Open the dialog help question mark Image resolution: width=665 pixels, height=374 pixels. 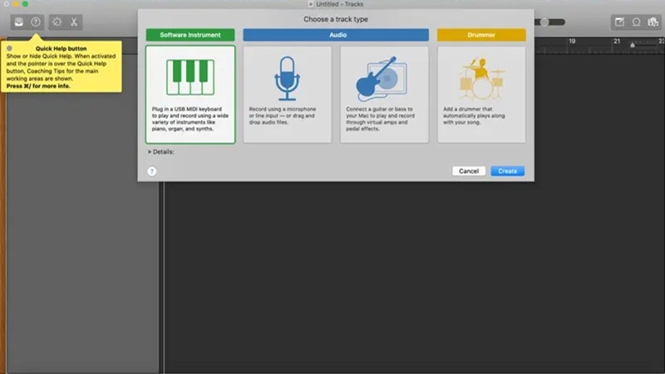click(x=152, y=171)
